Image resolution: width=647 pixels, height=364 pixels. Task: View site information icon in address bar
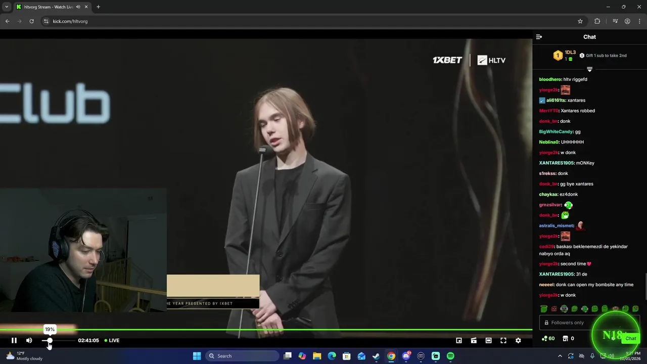[x=46, y=21]
